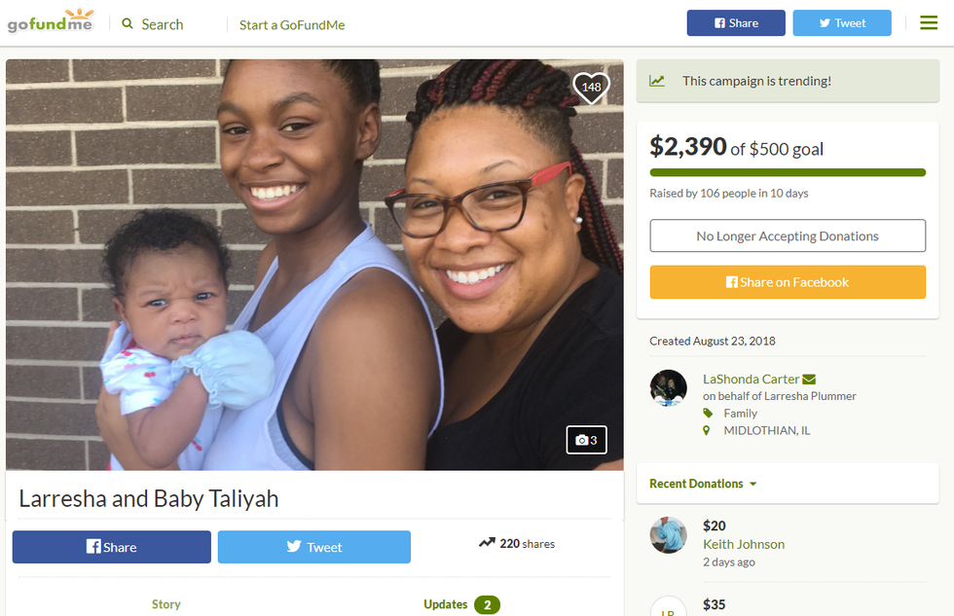Click the Family category tag icon
The width and height of the screenshot is (954, 616).
click(x=708, y=413)
